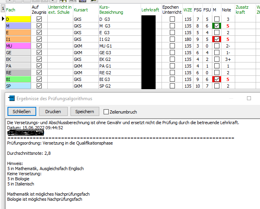The height and width of the screenshot is (209, 260).
Task: Click the Auf Zeugnis column header
Action: click(39, 10)
